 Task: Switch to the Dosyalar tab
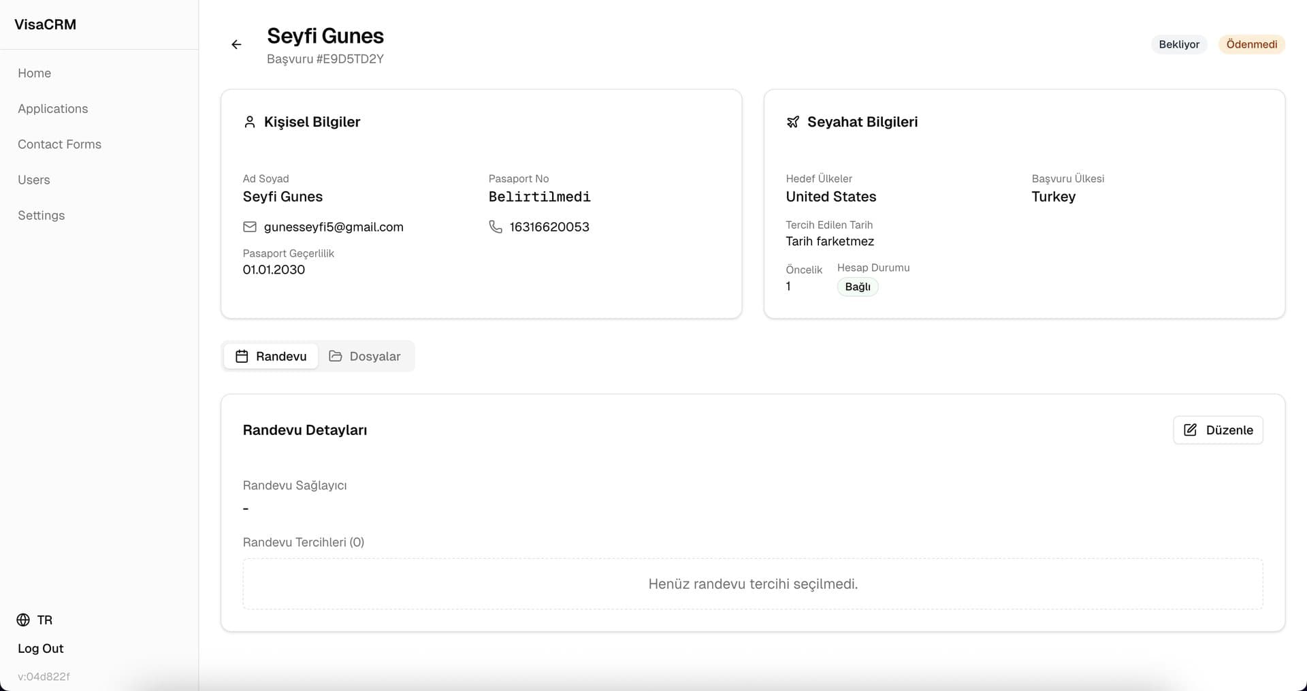coord(365,356)
